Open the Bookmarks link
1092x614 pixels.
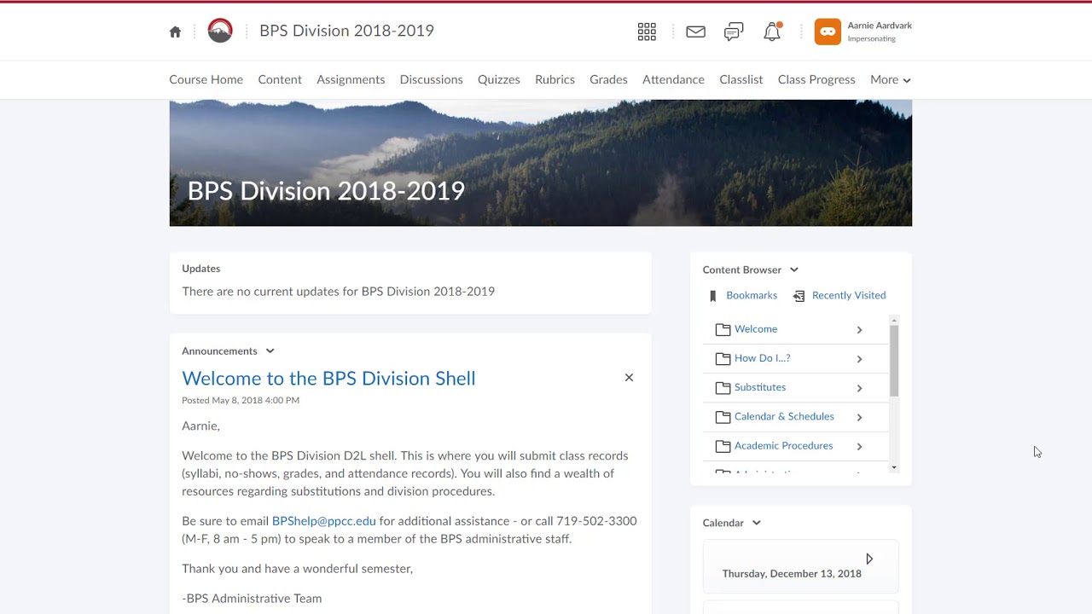click(752, 295)
